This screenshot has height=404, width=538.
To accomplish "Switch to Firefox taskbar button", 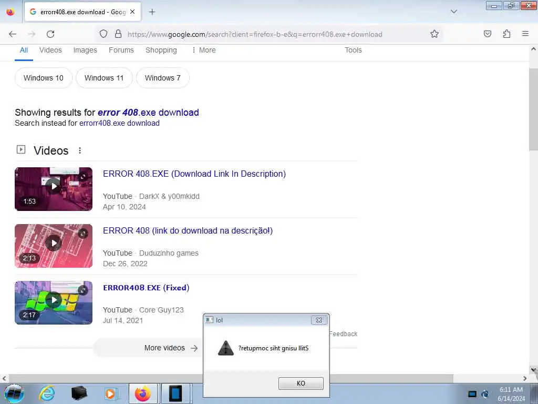I will (x=143, y=393).
